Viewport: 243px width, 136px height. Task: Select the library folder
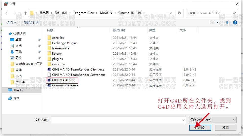[x=57, y=53]
